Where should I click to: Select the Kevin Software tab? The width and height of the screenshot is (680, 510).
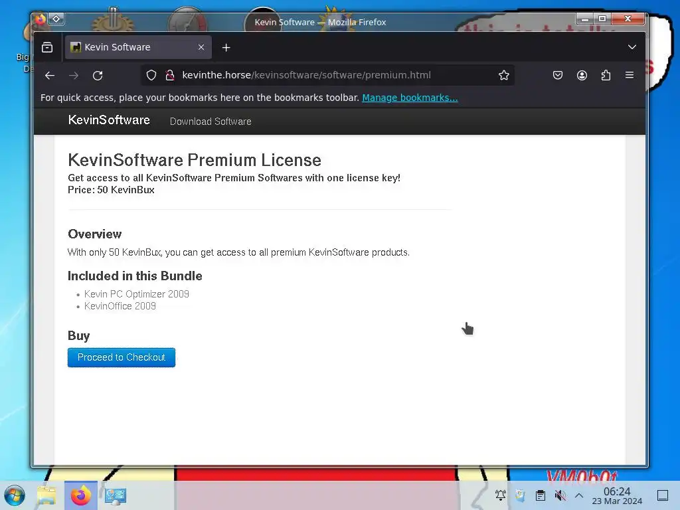point(138,47)
